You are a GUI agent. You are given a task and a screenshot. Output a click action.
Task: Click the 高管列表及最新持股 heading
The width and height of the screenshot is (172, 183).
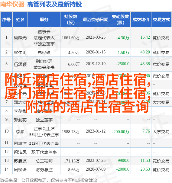[x=54, y=5]
